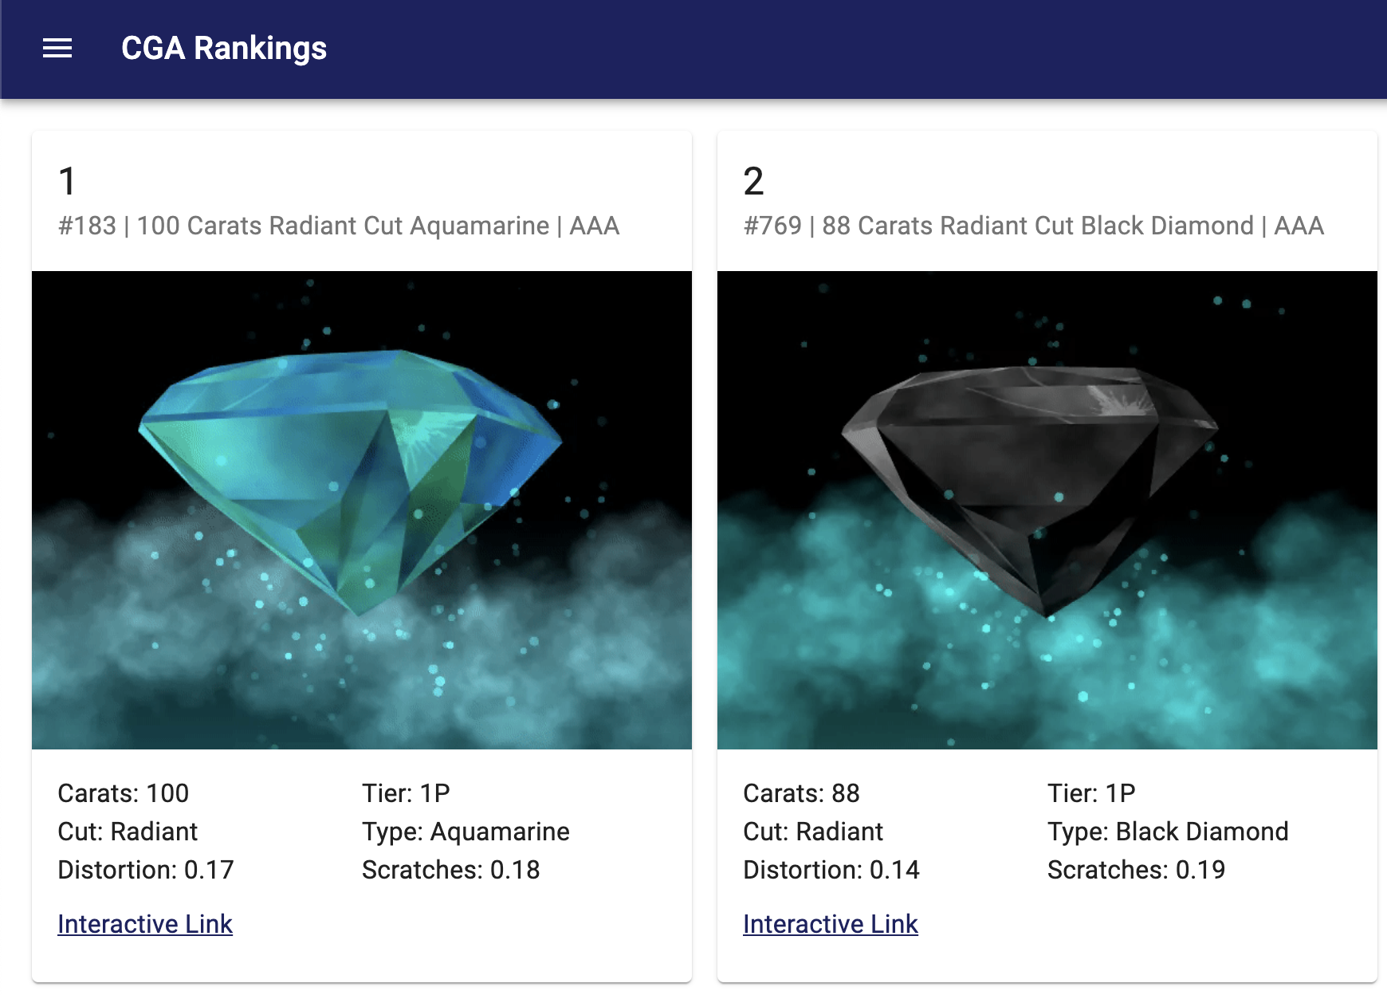Screen dimensions: 1387x995
Task: Click Scratches: 0.19 value
Action: 1137,870
